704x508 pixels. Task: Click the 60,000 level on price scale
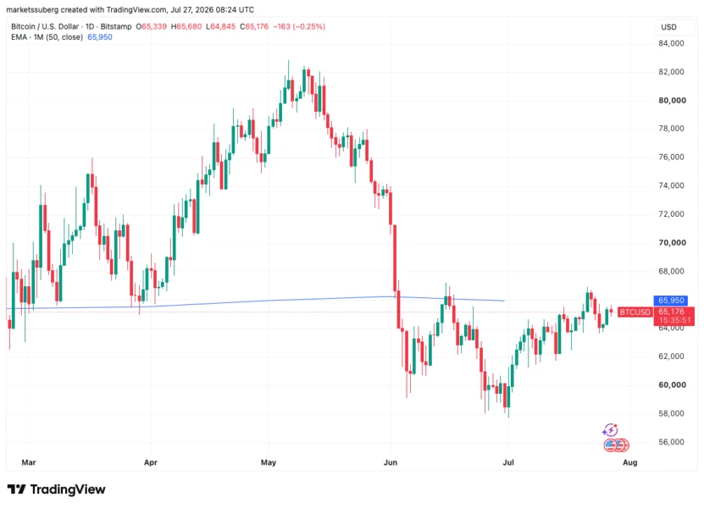click(x=672, y=385)
